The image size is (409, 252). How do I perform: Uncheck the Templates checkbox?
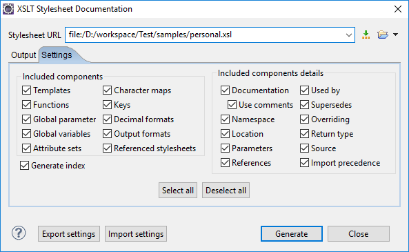[26, 90]
